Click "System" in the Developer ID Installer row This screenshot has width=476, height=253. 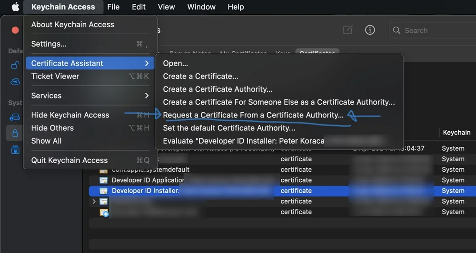[453, 191]
